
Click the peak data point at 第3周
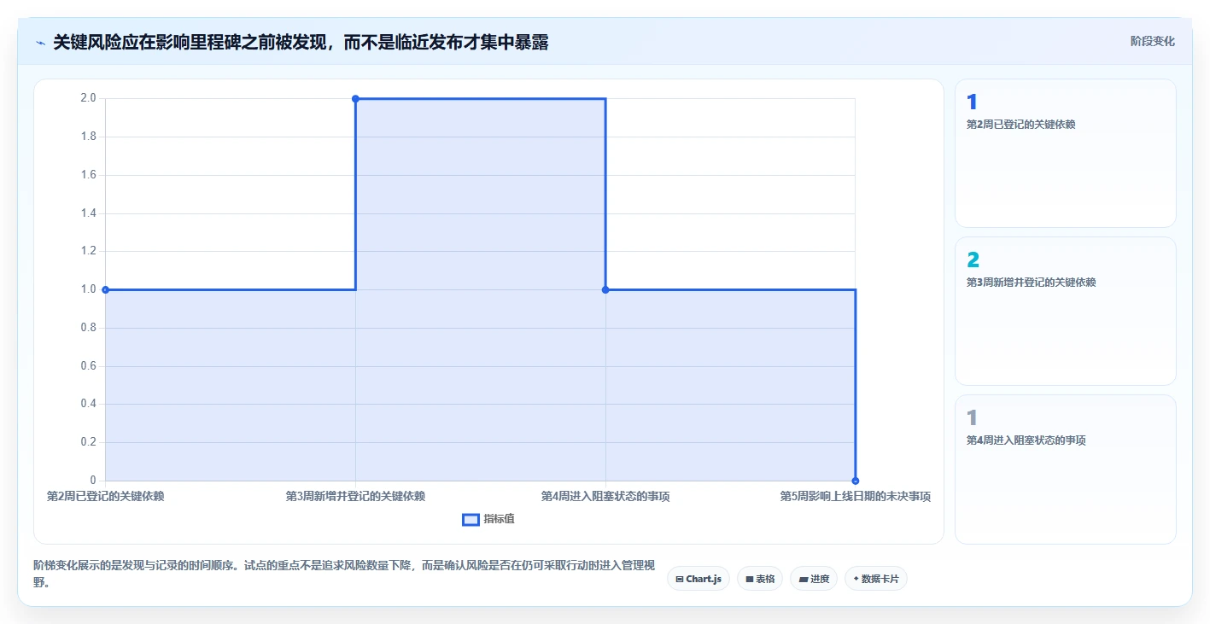click(355, 98)
